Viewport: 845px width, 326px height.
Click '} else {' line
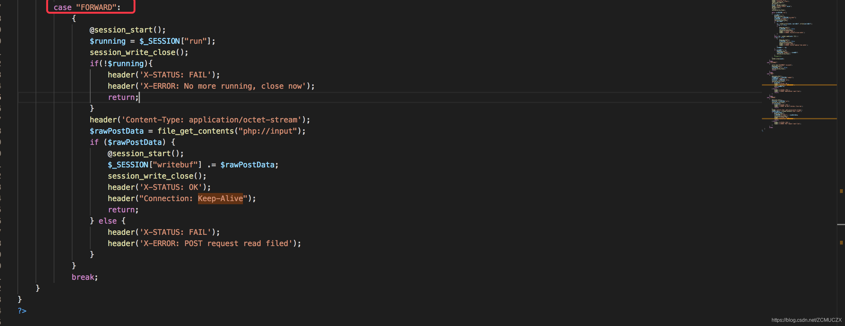[108, 221]
